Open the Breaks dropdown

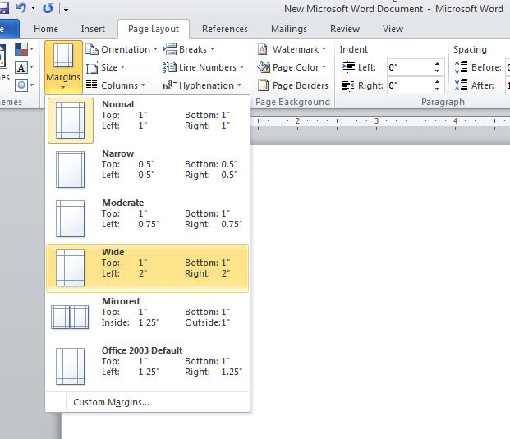189,49
